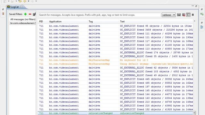Click the onLocationChanged message text cell
Viewport: 205px width, 115px height.
pyautogui.click(x=132, y=113)
